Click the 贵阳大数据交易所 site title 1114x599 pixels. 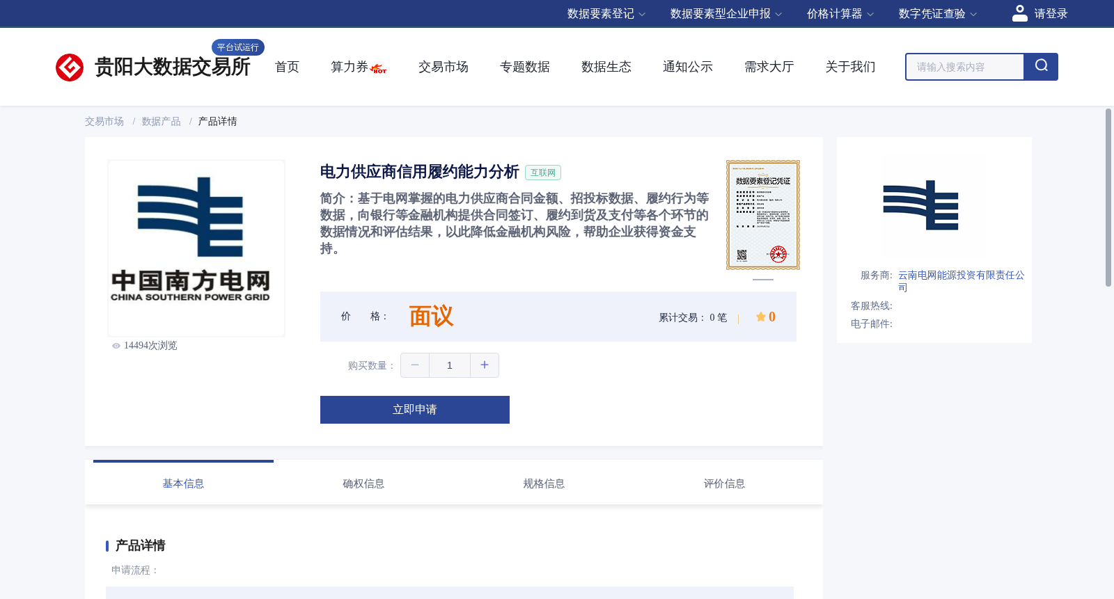(173, 67)
